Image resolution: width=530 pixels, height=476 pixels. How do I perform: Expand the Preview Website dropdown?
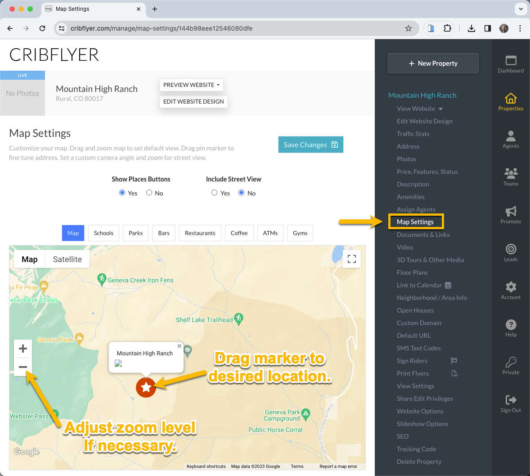coord(191,85)
